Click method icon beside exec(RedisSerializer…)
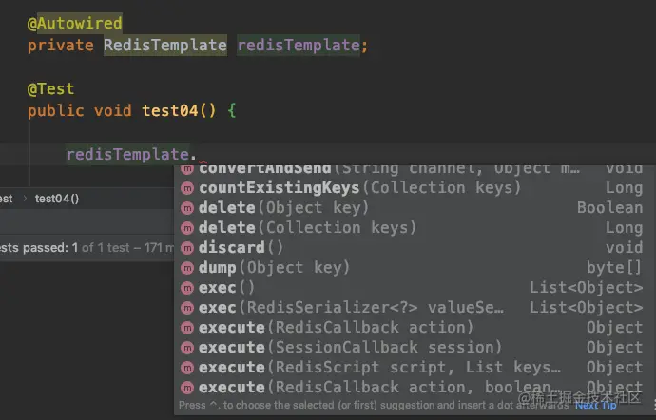Image resolution: width=656 pixels, height=420 pixels. pyautogui.click(x=187, y=308)
